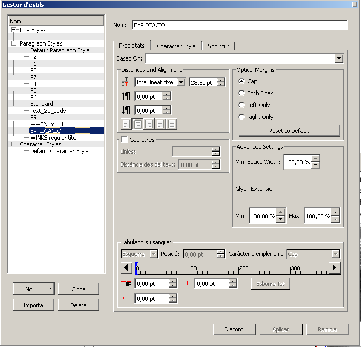Increase space above paragraph value
The image size is (361, 347).
(166, 94)
